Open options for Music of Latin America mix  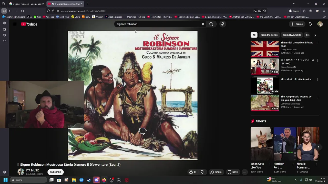pos(318,79)
